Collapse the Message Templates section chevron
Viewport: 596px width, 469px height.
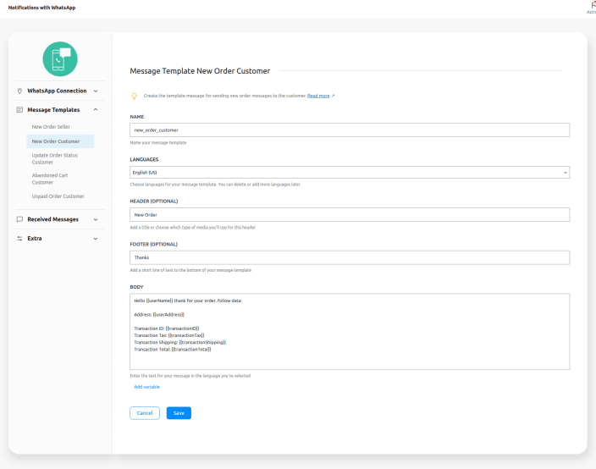[95, 110]
